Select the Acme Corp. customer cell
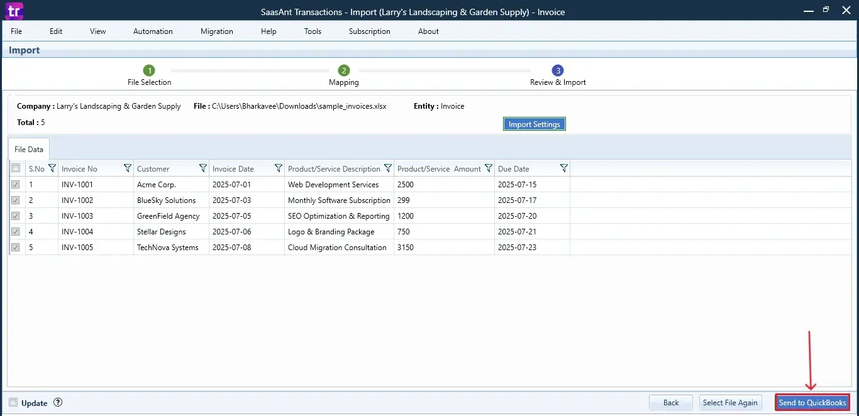Viewport: 859px width, 416px height. click(x=172, y=185)
